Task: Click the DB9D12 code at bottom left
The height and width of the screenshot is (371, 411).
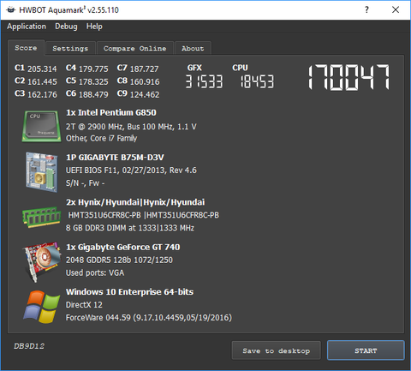Action: pyautogui.click(x=29, y=346)
